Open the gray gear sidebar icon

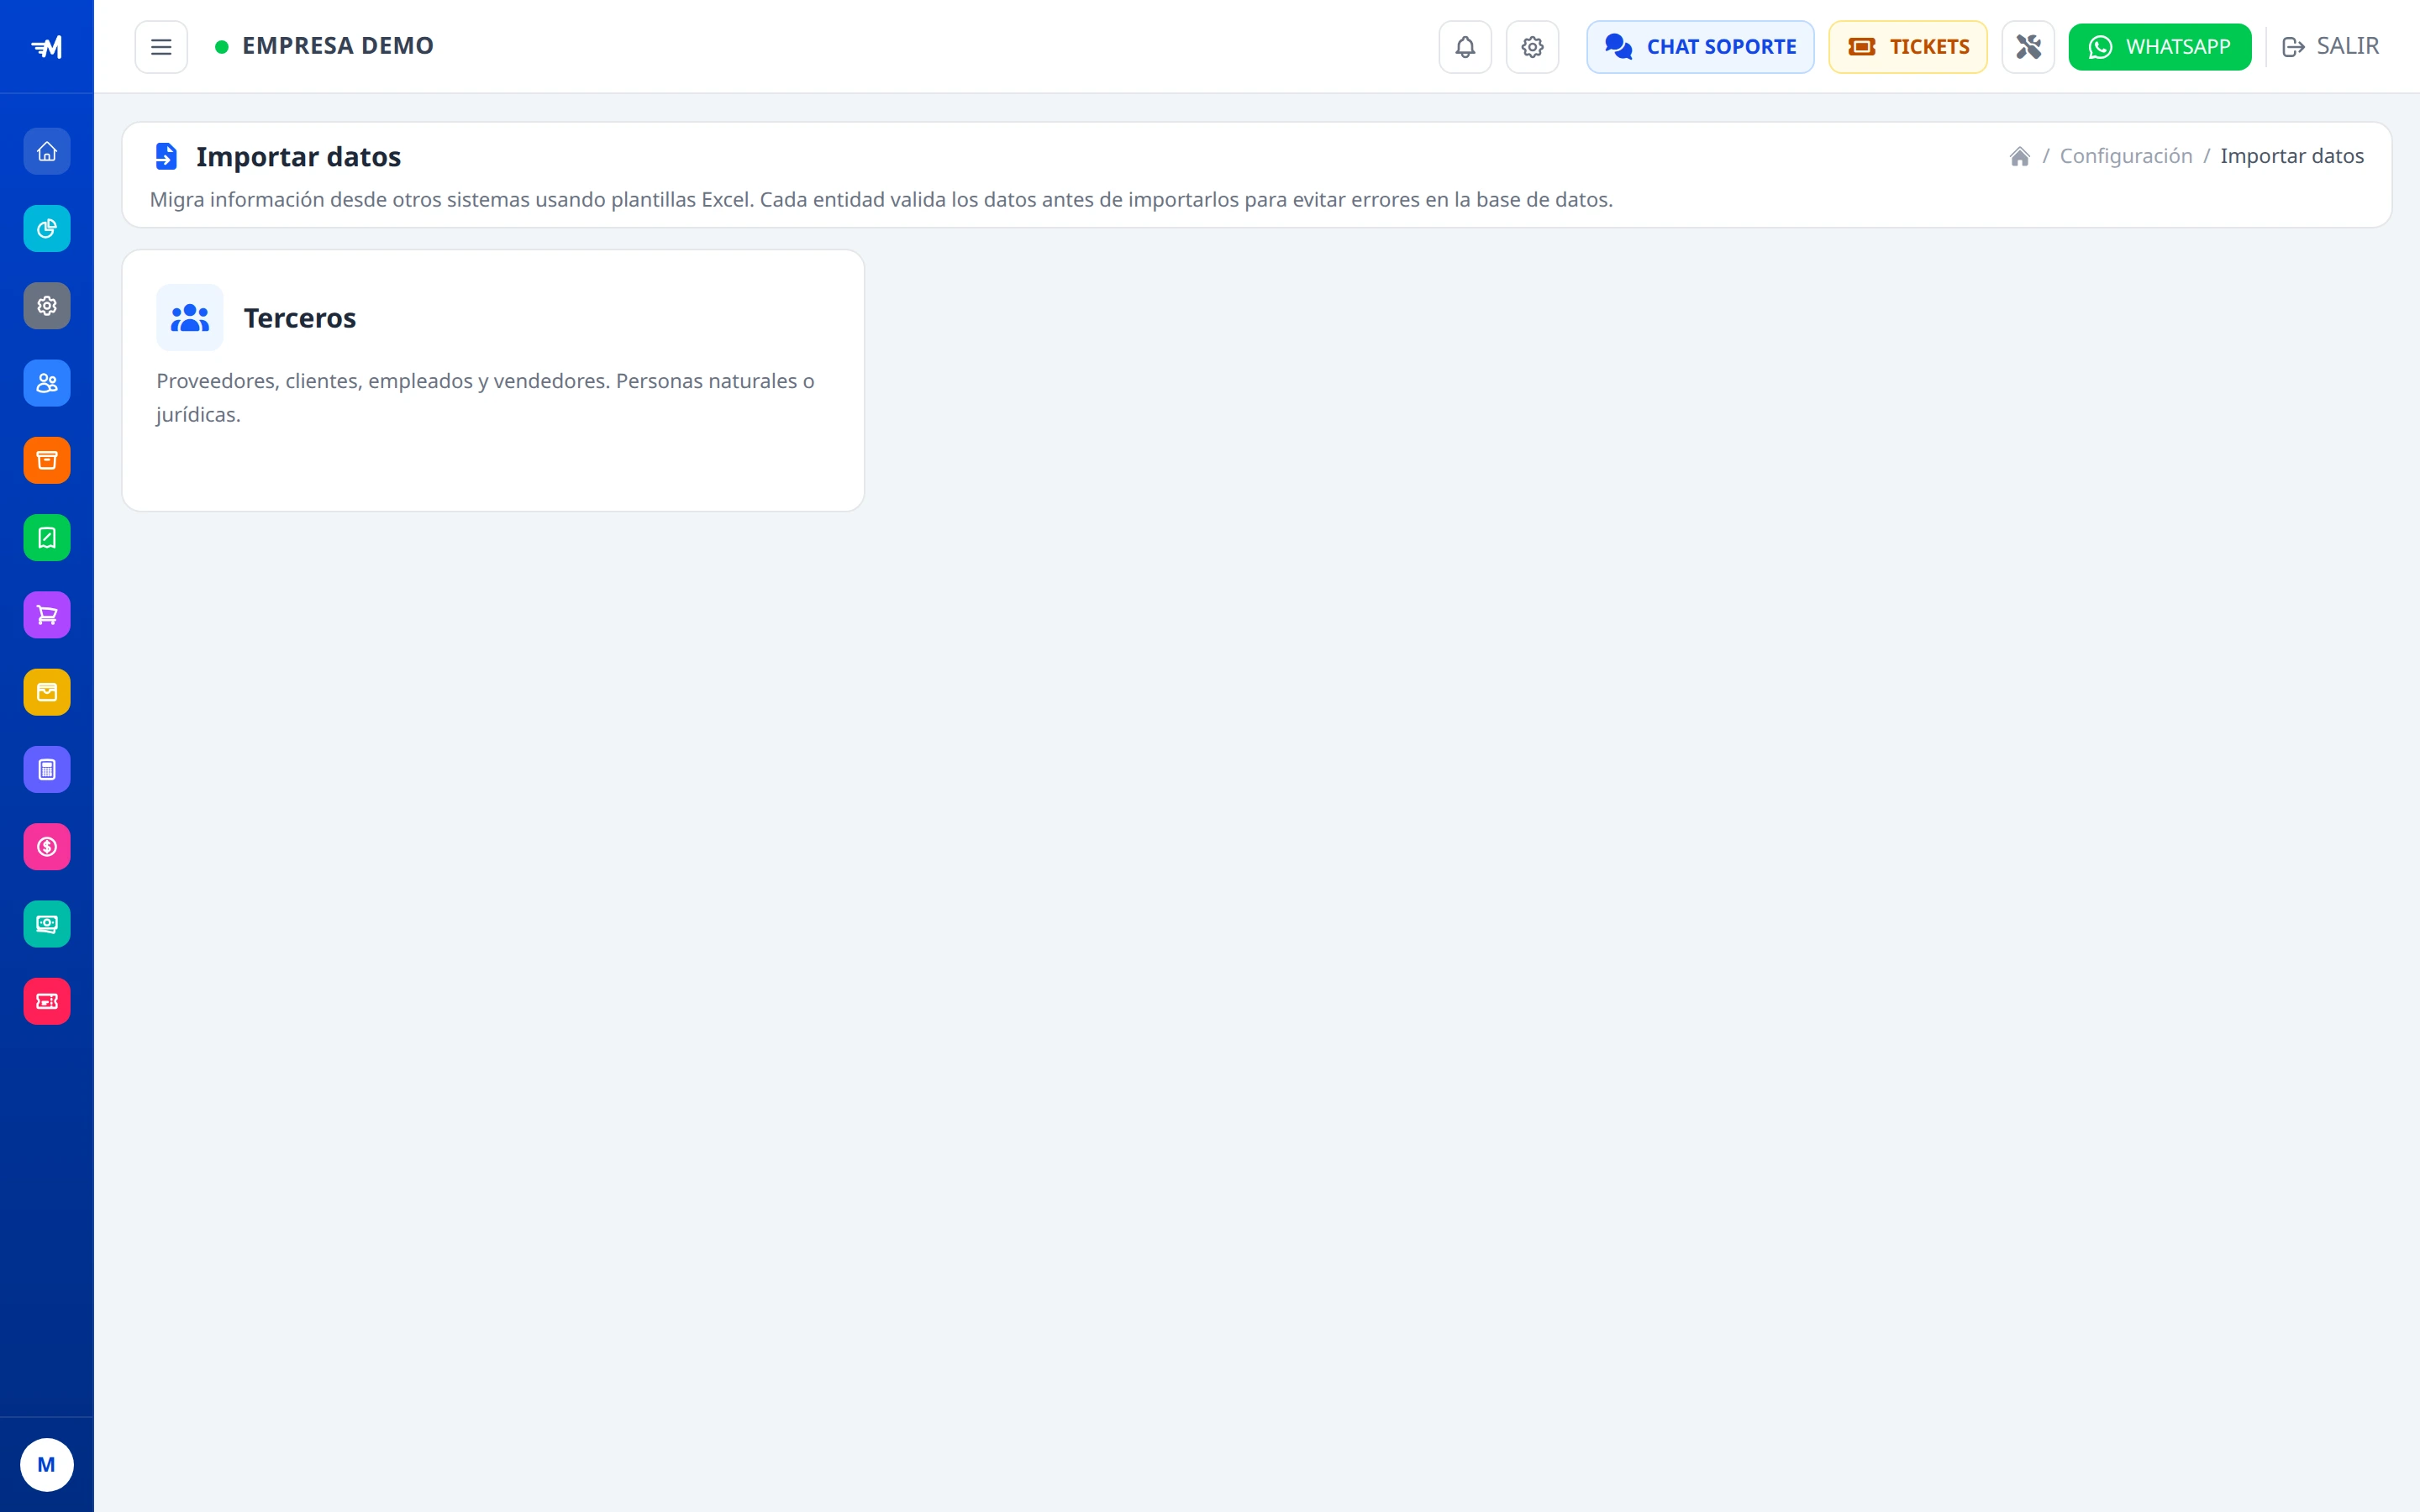[47, 306]
